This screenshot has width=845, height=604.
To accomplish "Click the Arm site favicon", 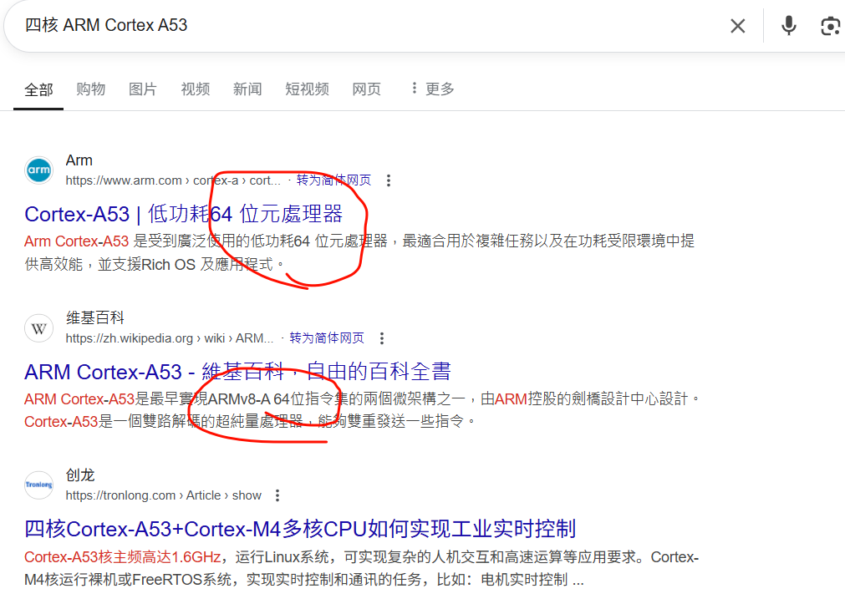I will point(38,170).
